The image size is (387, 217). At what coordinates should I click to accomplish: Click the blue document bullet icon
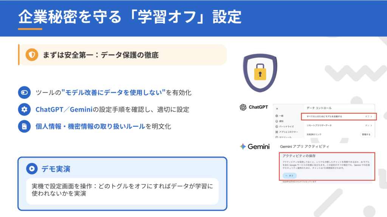[24, 126]
